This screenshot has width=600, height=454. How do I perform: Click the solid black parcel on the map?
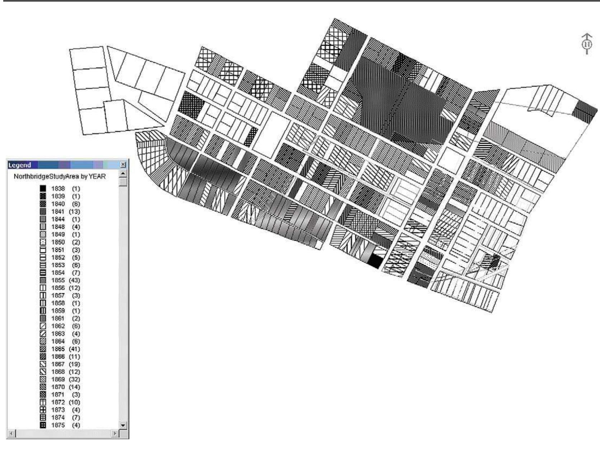(x=374, y=261)
